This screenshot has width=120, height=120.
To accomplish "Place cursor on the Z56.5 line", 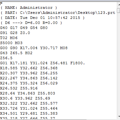I will tap(6, 58).
